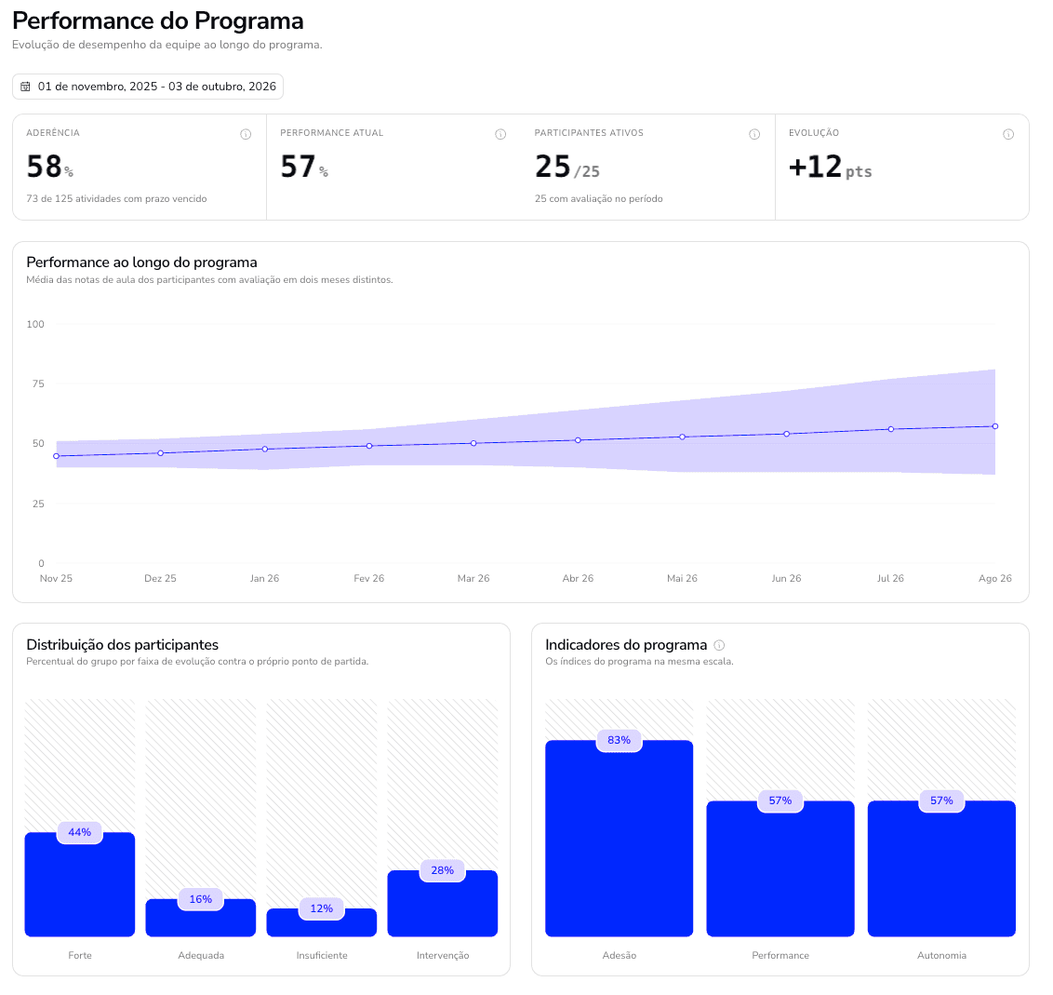The width and height of the screenshot is (1053, 995).
Task: Click 'Distribuição dos participantes' title
Action: pos(122,645)
